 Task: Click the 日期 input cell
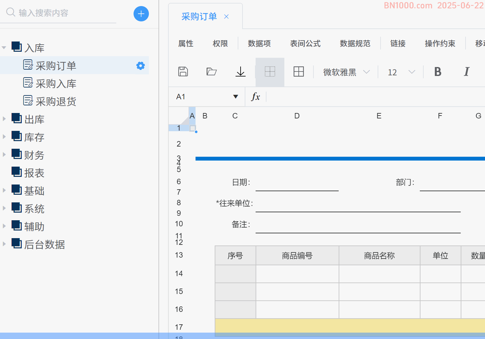pos(297,182)
